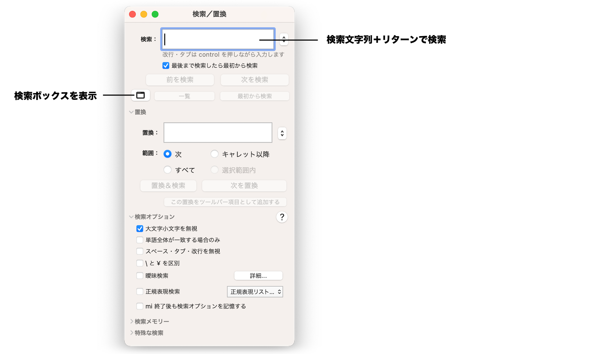
Task: Click the 詳細... button
Action: click(x=259, y=276)
